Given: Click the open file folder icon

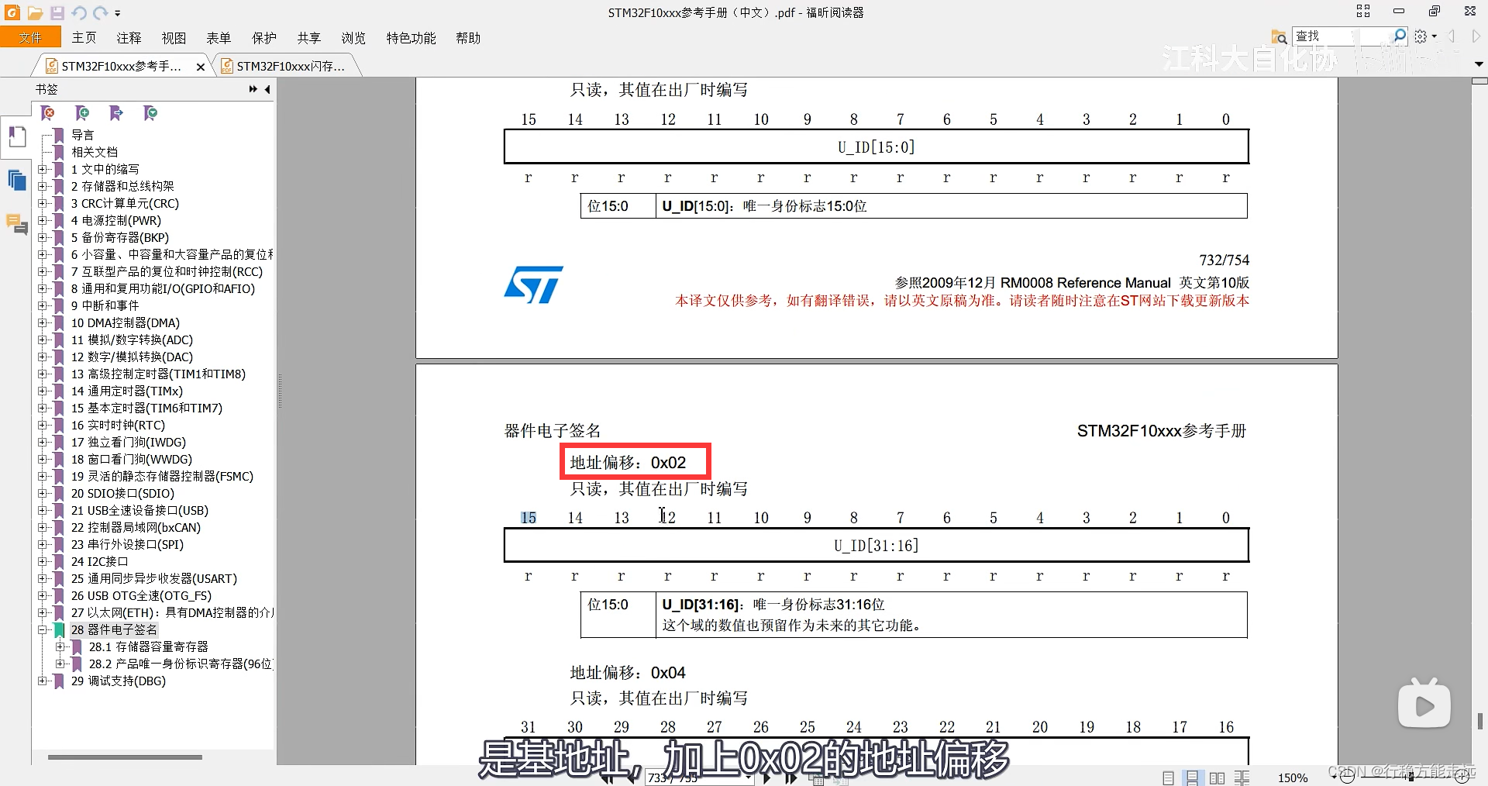Looking at the screenshot, I should [35, 13].
